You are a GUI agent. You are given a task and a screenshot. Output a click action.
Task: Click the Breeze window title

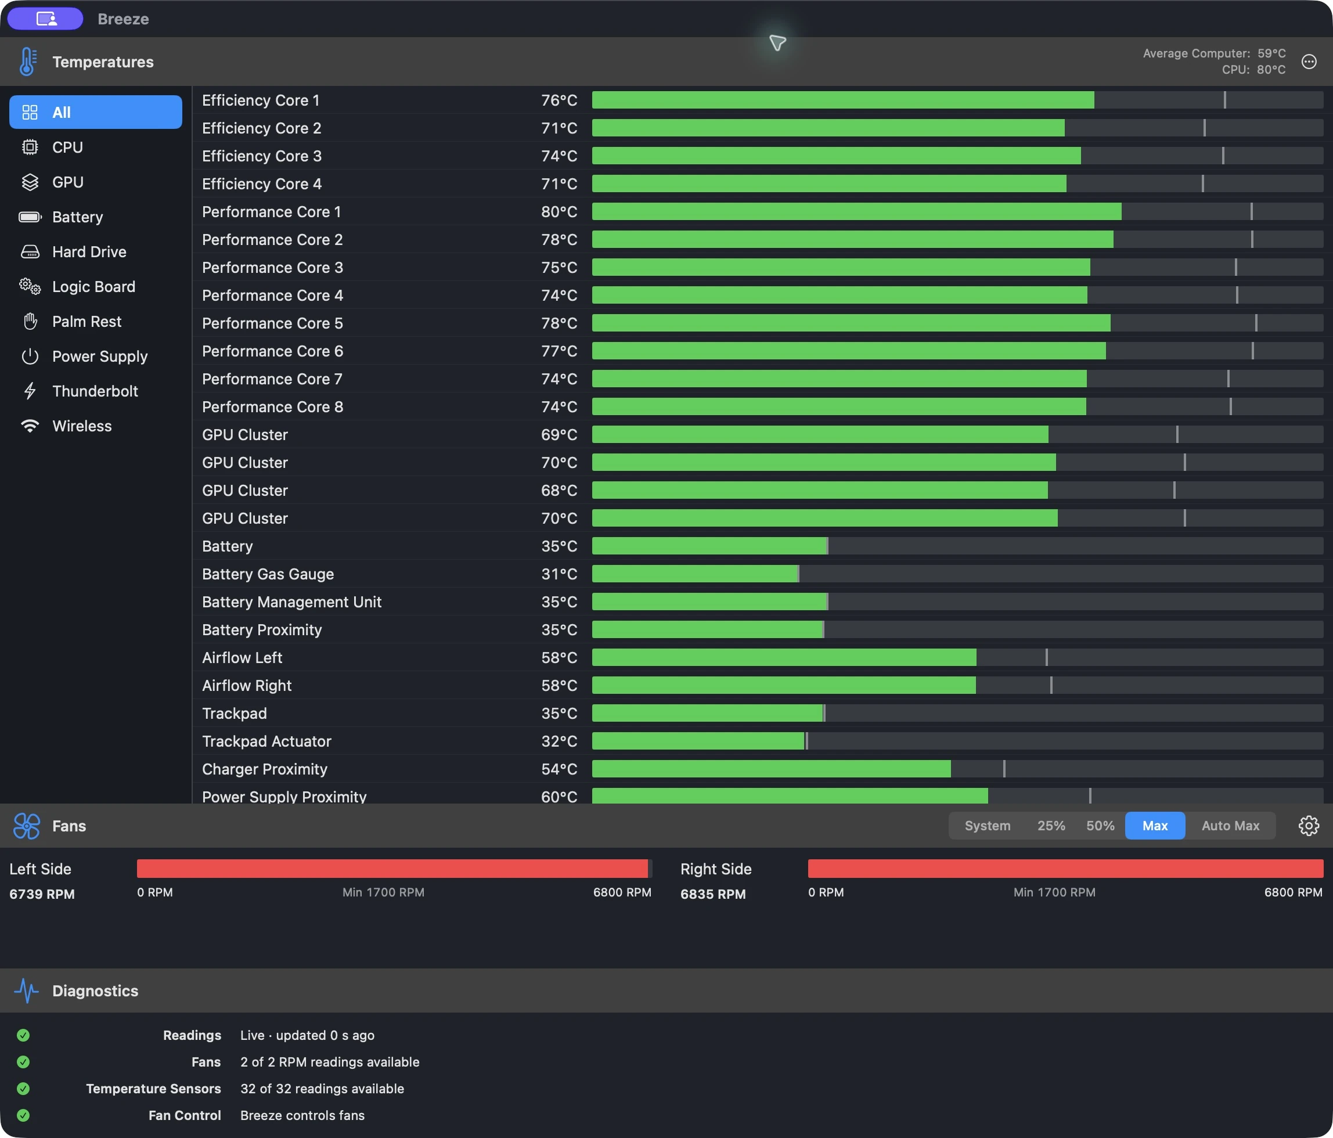123,19
